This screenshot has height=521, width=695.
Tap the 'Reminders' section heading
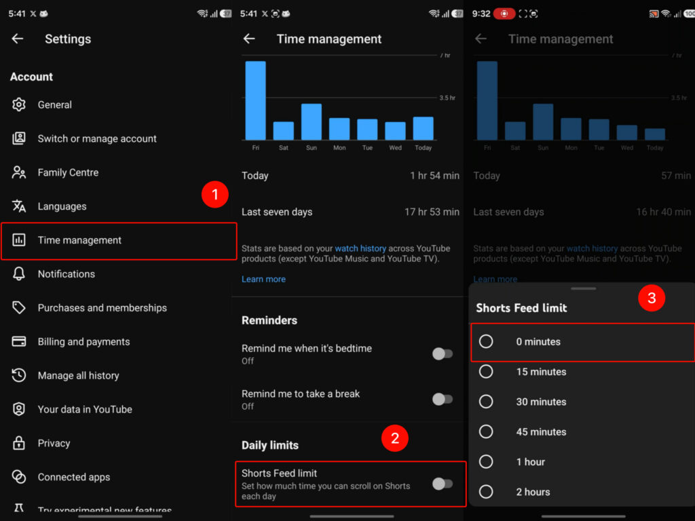click(x=269, y=320)
